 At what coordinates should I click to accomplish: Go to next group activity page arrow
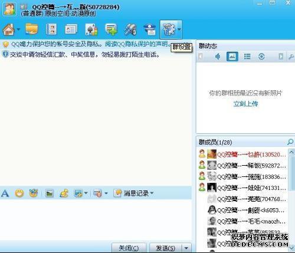tap(281, 57)
